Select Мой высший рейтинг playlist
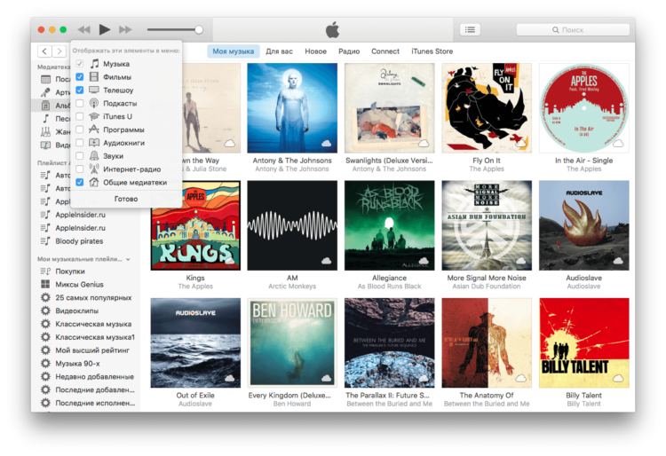666x456 pixels. (92, 350)
